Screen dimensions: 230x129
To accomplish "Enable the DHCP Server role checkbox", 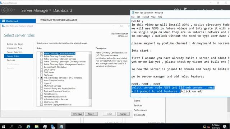I will click(x=42, y=70).
